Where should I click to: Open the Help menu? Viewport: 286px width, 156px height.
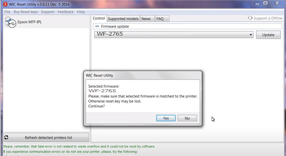81,12
